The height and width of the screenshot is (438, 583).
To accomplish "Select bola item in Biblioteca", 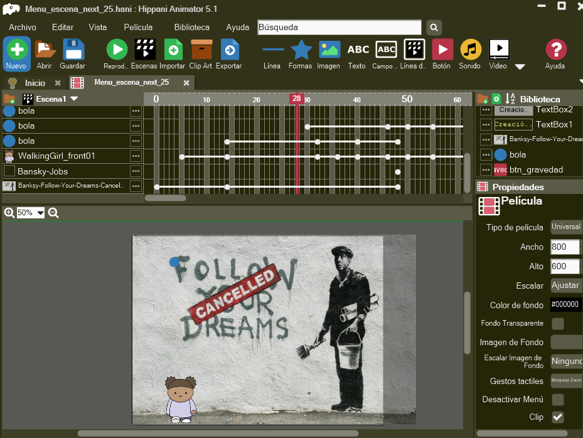I will 518,154.
